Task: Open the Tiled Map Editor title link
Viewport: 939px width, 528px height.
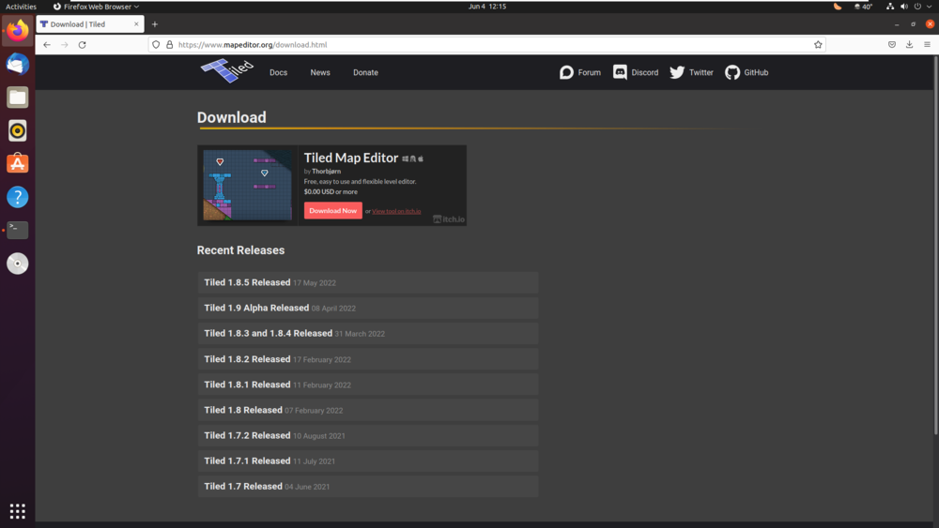Action: tap(351, 158)
